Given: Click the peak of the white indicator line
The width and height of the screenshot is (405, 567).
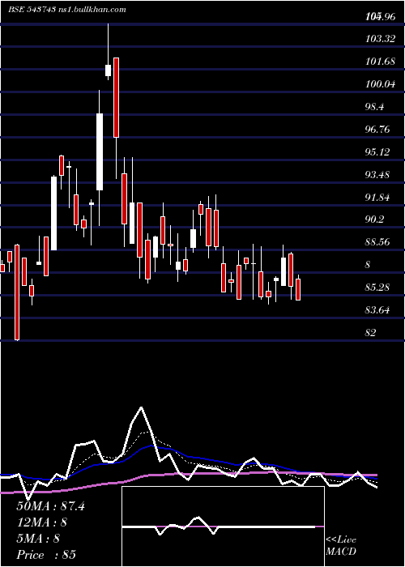Looking at the screenshot, I should [x=141, y=408].
